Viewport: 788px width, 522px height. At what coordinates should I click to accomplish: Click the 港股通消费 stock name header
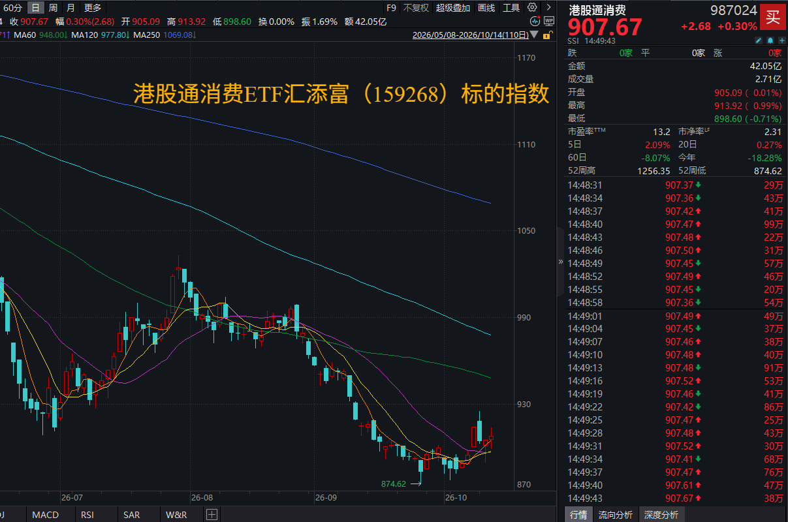click(597, 10)
